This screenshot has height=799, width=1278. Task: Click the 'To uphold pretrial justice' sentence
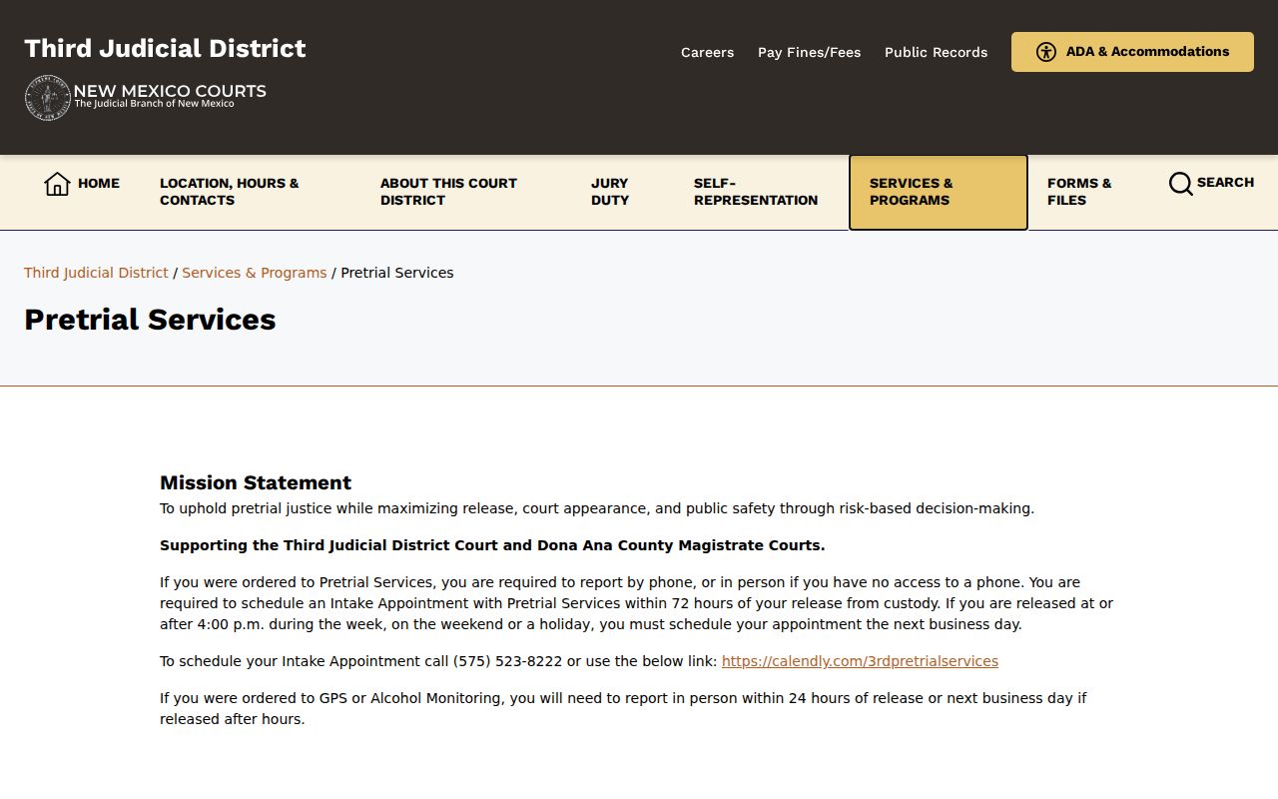pyautogui.click(x=597, y=508)
